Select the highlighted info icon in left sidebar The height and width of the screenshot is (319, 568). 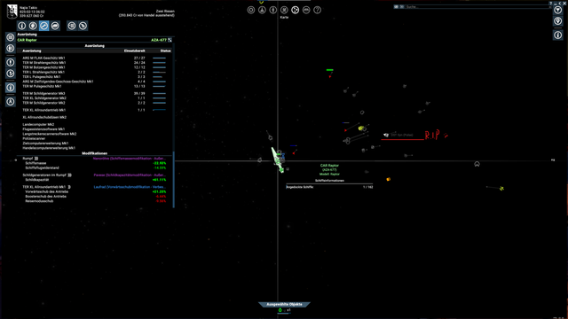[11, 88]
